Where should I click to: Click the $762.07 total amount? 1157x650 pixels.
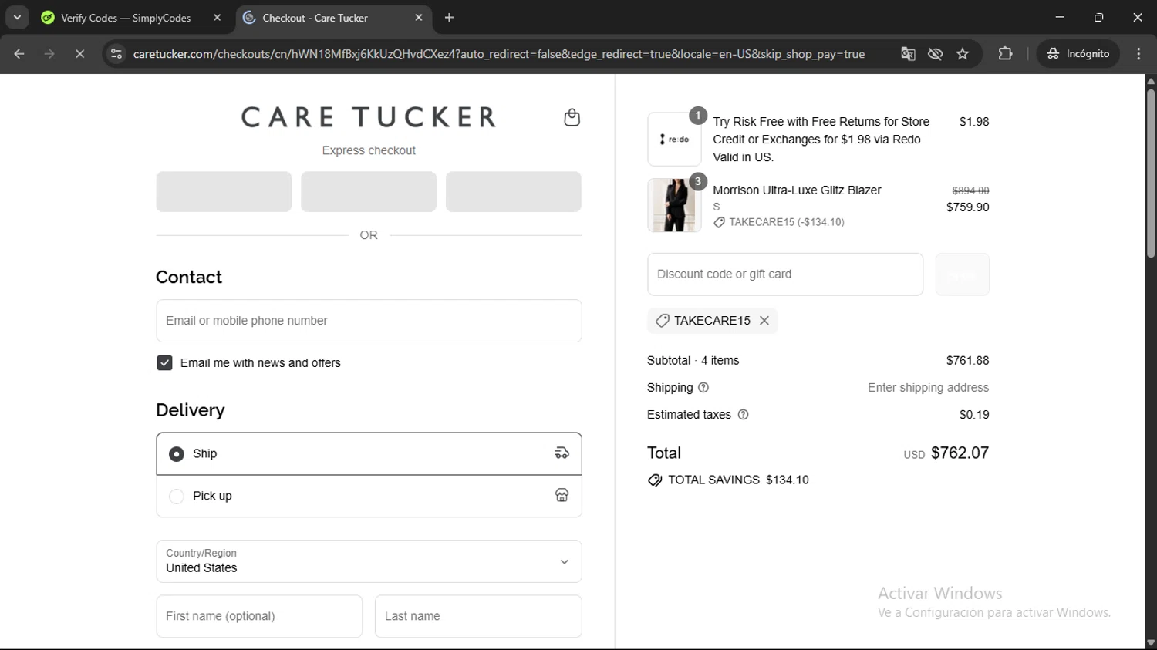point(960,453)
